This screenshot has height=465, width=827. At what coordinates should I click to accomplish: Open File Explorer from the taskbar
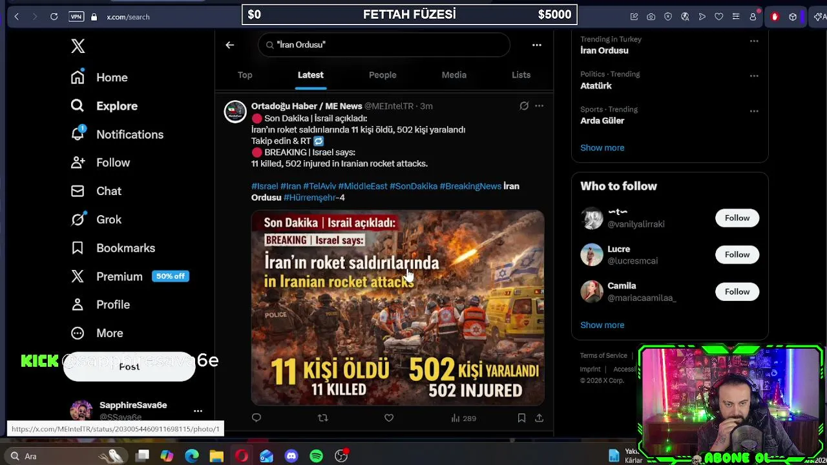[216, 456]
